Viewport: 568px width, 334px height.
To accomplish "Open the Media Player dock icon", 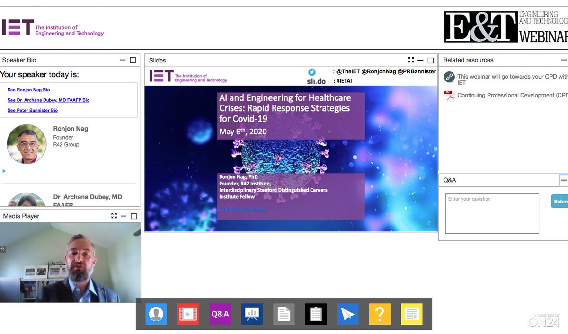I will pos(188,314).
